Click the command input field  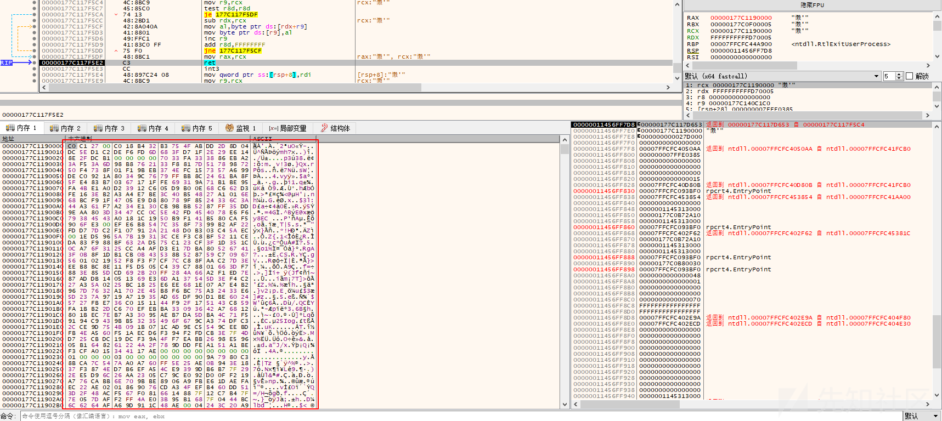coord(461,416)
